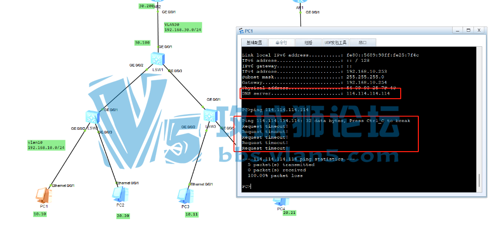Viewport: 488px width, 243px height.
Task: Click the 30.100 label near LSW1
Action: tap(142, 43)
